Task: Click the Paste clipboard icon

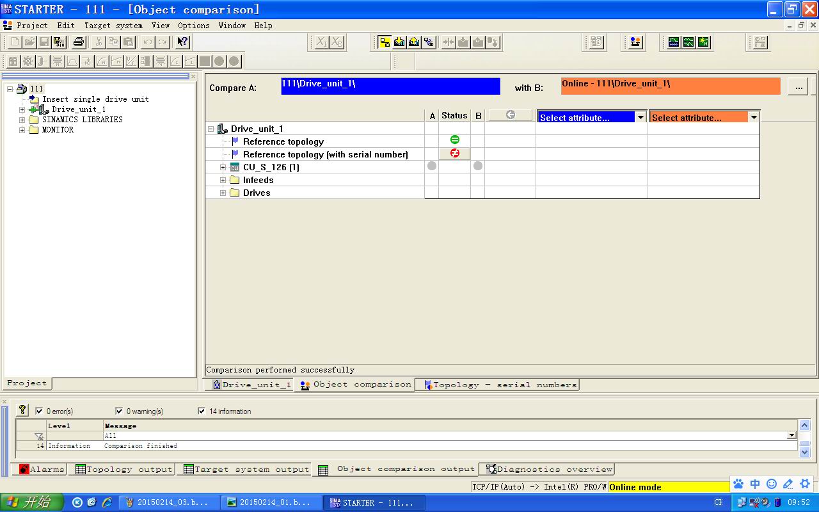Action: pyautogui.click(x=128, y=42)
